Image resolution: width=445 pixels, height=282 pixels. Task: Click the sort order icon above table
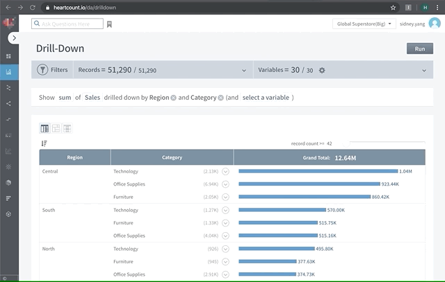pos(44,143)
